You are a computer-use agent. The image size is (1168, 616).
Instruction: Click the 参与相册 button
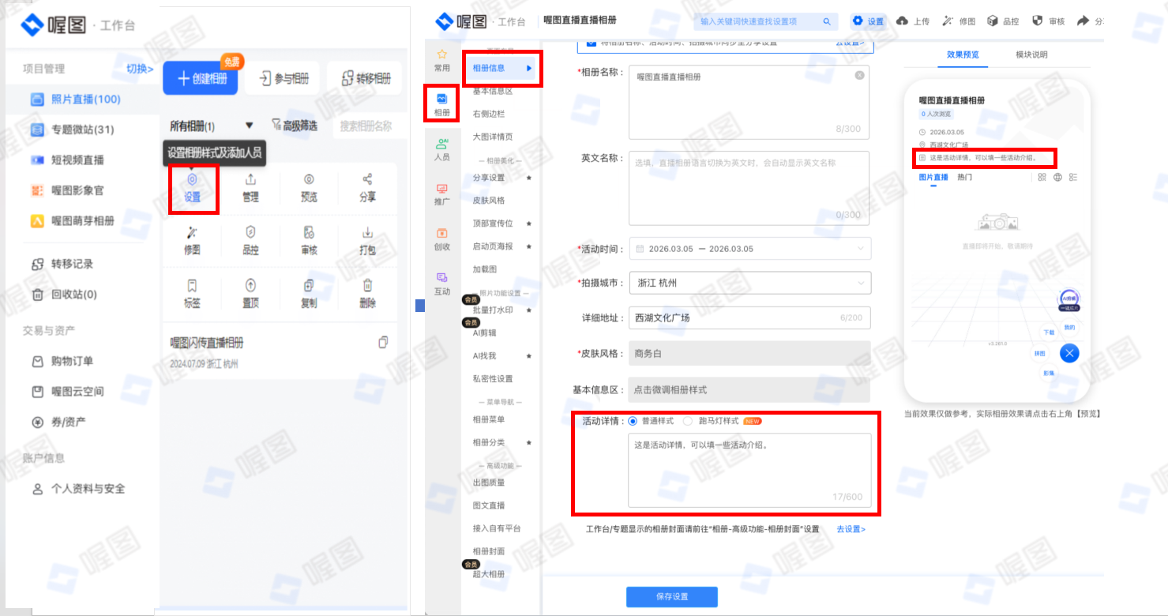[x=282, y=78]
